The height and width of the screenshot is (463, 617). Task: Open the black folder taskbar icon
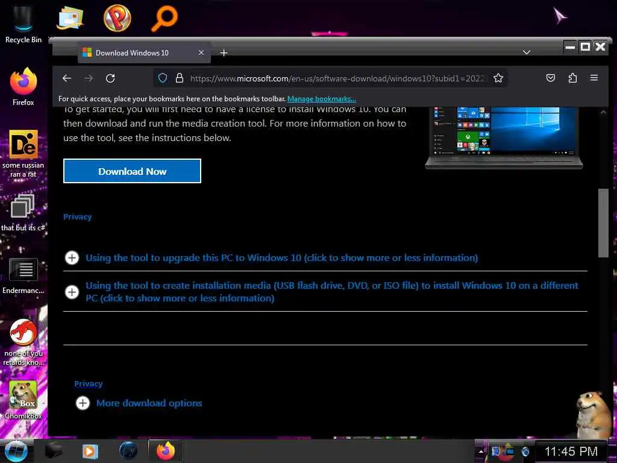54,450
